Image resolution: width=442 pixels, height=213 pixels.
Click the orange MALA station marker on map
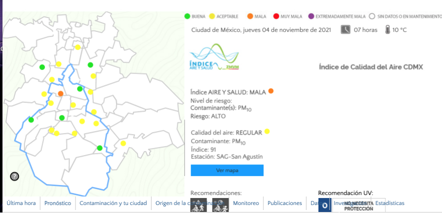point(60,93)
